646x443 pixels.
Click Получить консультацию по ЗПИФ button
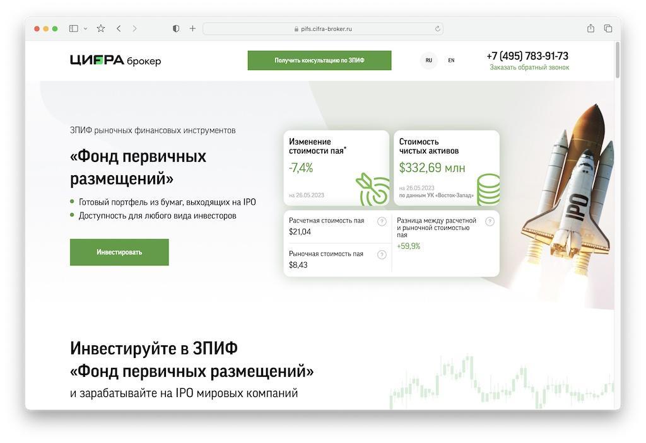click(x=319, y=60)
